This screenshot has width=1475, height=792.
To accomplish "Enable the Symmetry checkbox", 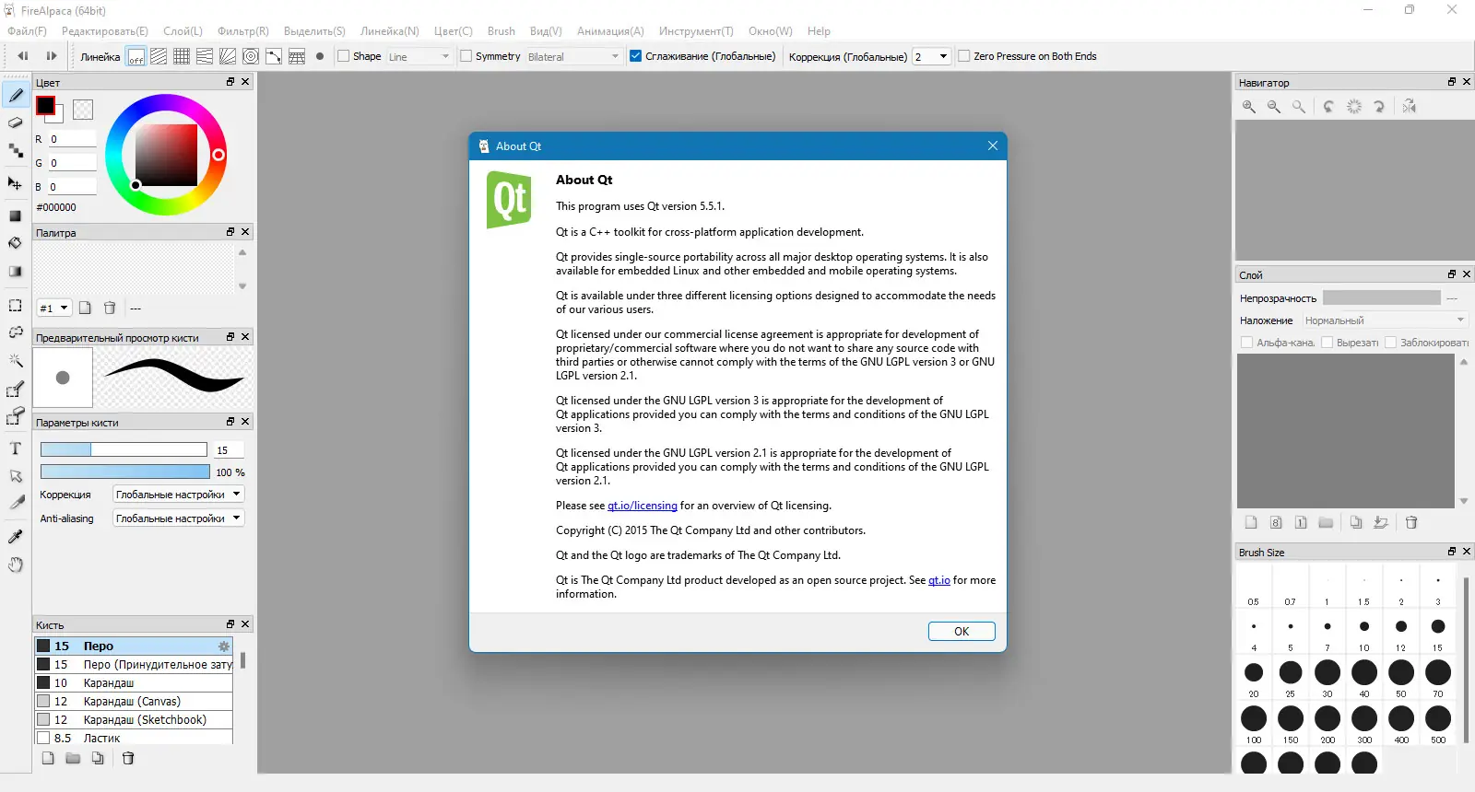I will [x=466, y=56].
